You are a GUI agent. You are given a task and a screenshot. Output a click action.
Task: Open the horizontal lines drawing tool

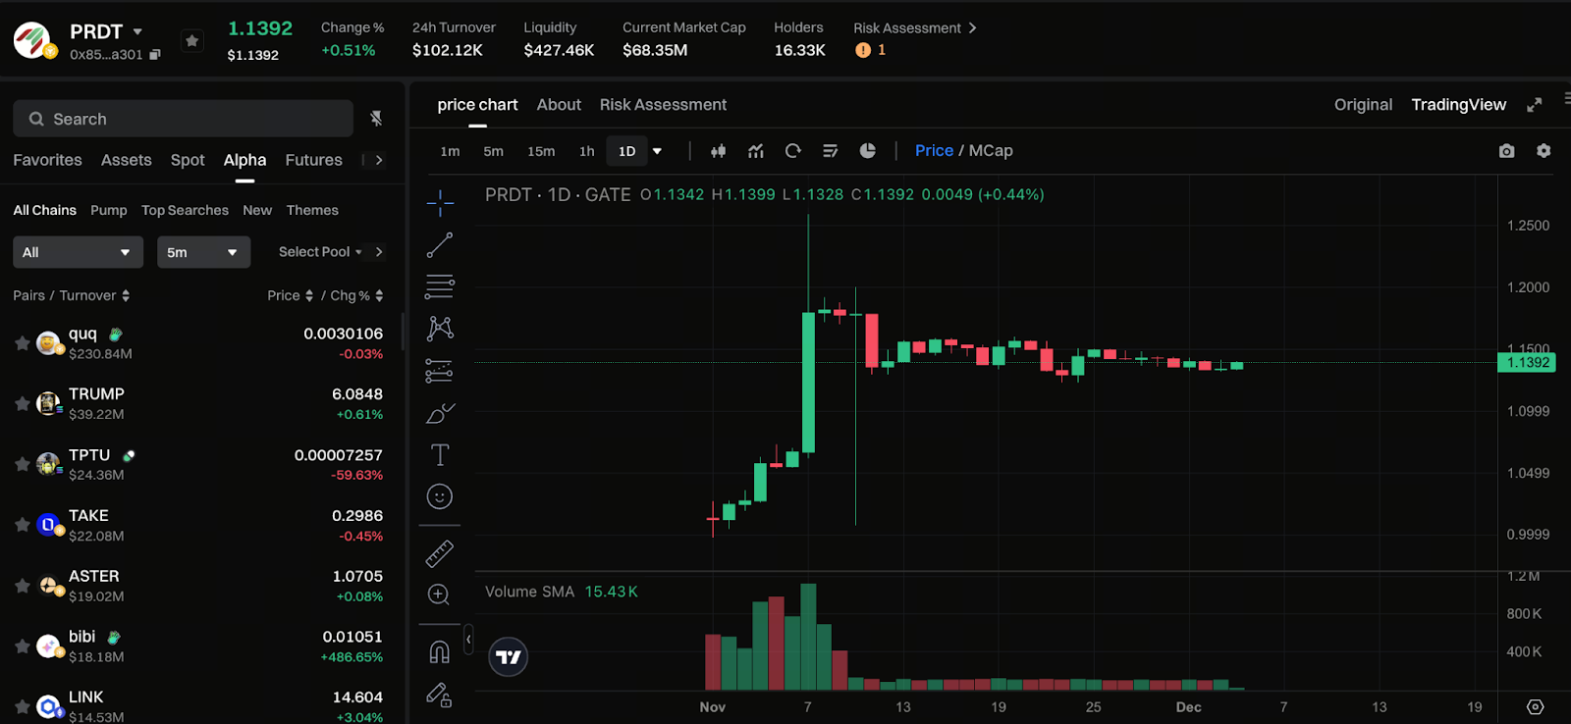pos(440,286)
